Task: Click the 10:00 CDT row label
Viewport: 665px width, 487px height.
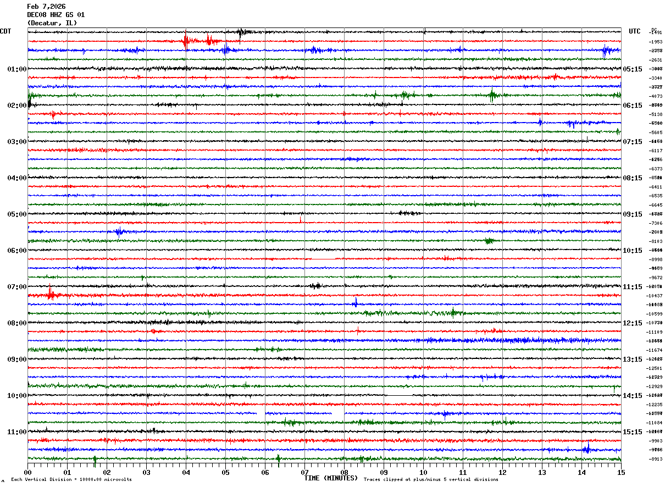Action: (17, 396)
